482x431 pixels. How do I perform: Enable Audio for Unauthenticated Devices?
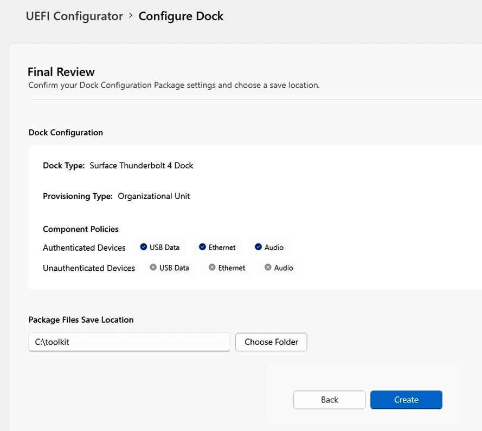pos(279,267)
